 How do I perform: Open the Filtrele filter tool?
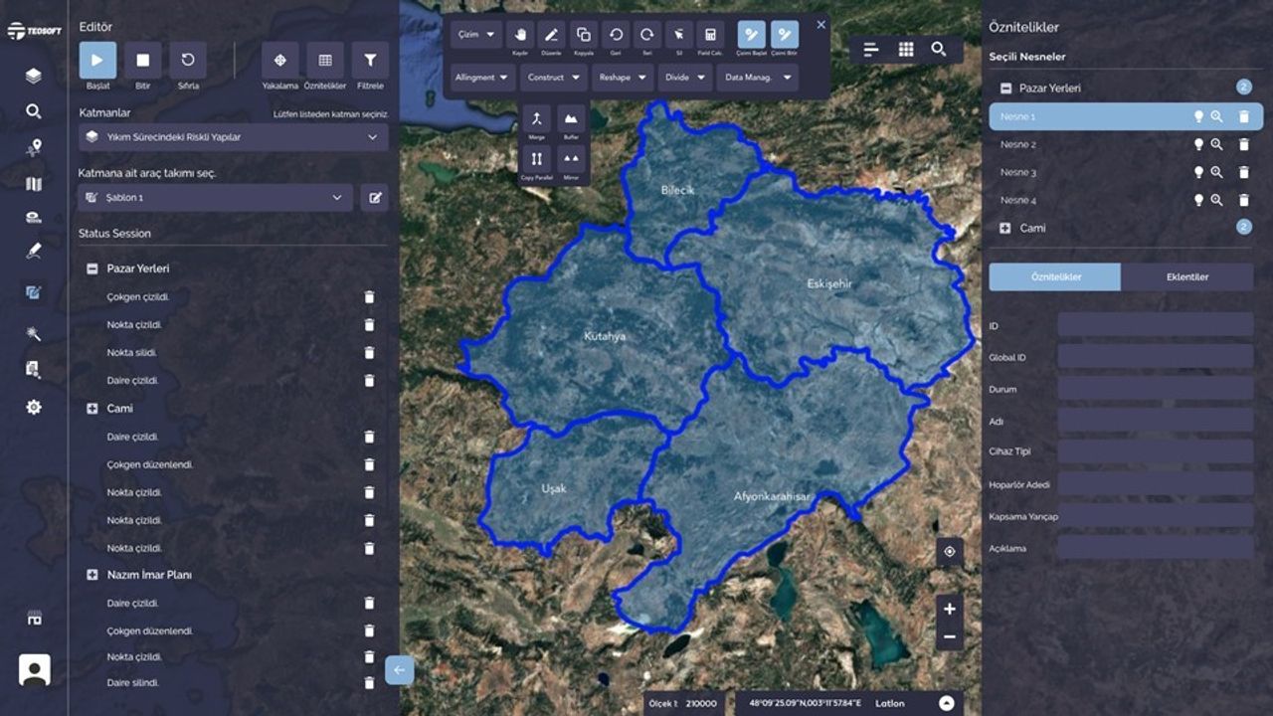point(370,61)
